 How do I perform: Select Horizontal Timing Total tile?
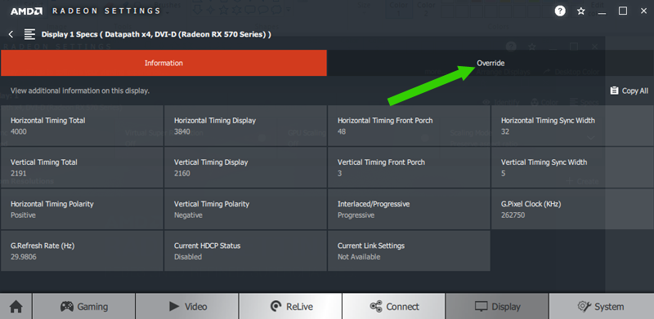click(x=82, y=126)
